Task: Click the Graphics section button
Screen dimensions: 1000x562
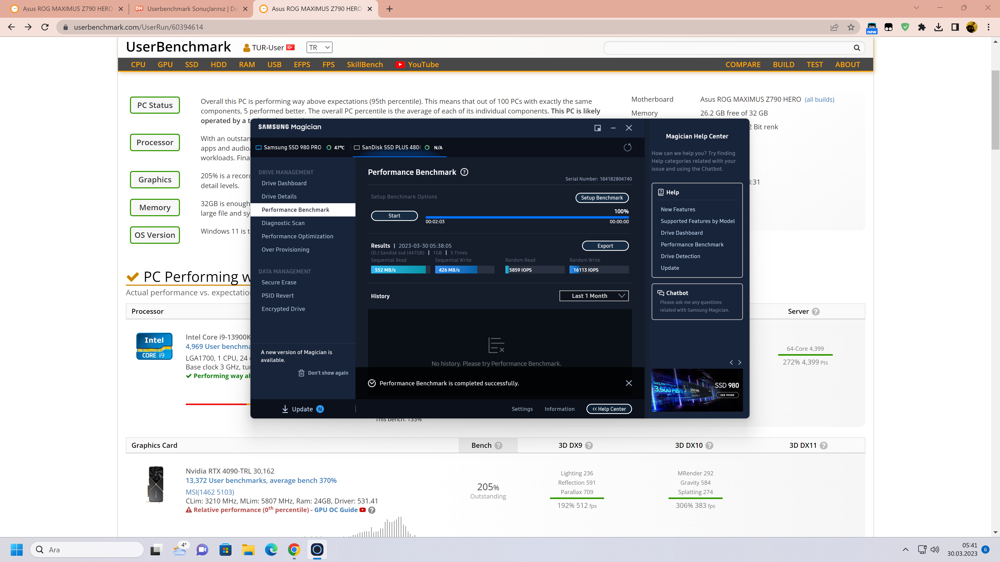Action: 155,180
